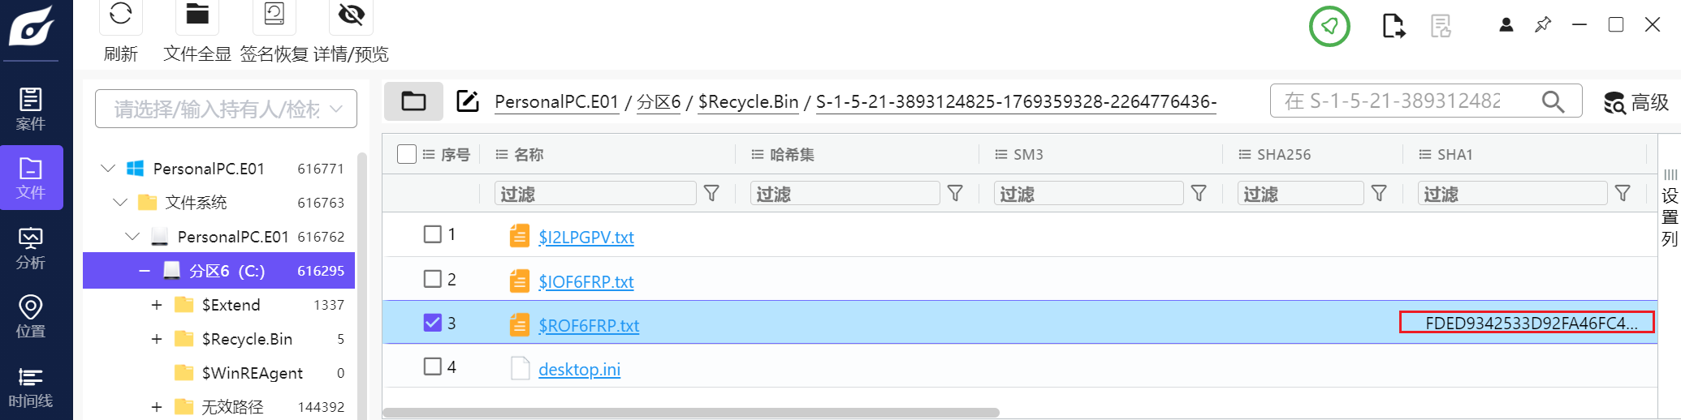
Task: Tick the select-all header checkbox
Action: pos(407,154)
